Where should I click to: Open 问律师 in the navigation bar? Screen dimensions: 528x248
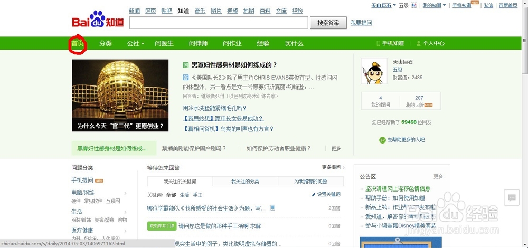coord(199,43)
